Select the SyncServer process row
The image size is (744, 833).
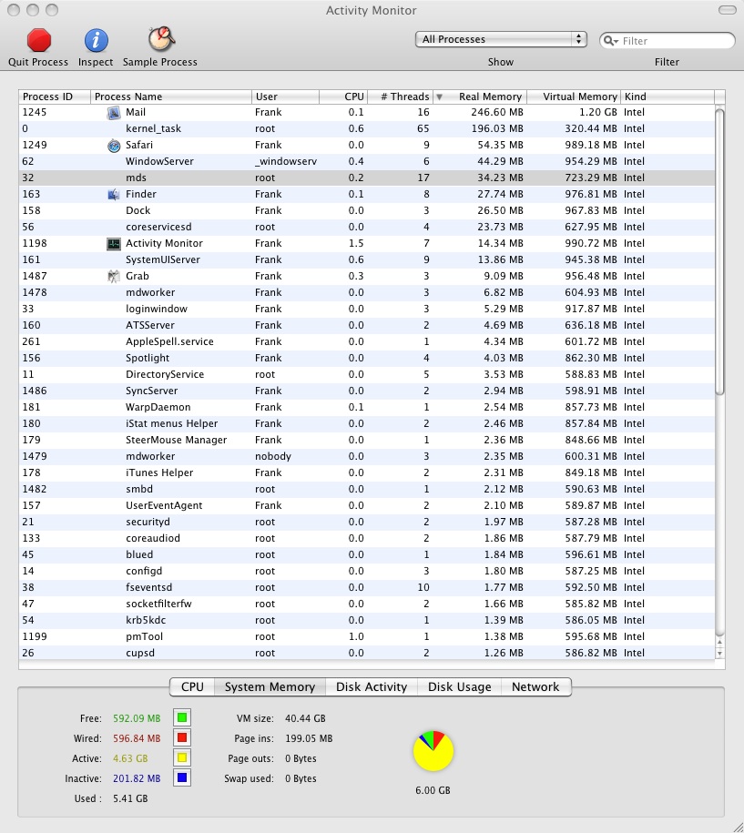click(x=367, y=391)
